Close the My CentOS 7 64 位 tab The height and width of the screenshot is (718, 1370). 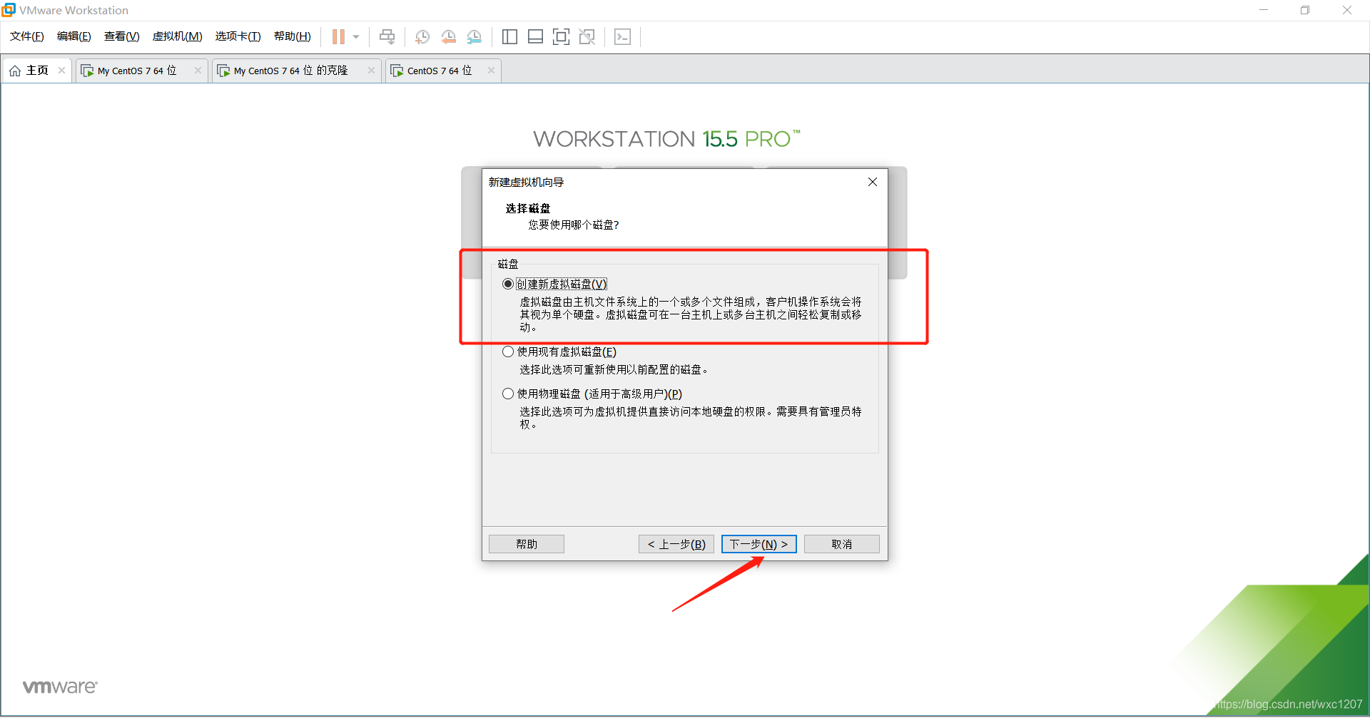[198, 70]
